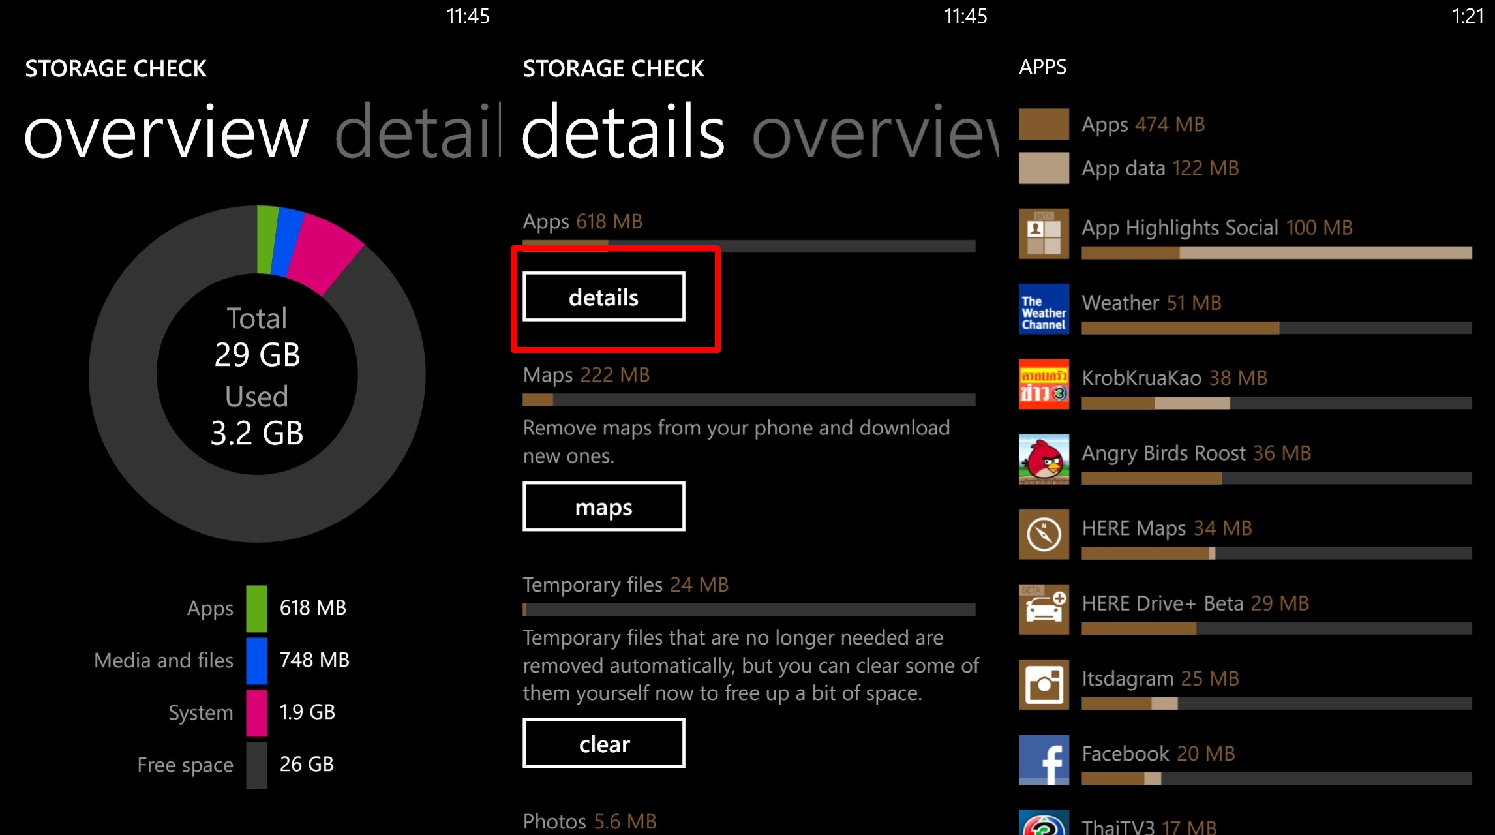Click the Maps 222 MB usage bar

point(749,399)
